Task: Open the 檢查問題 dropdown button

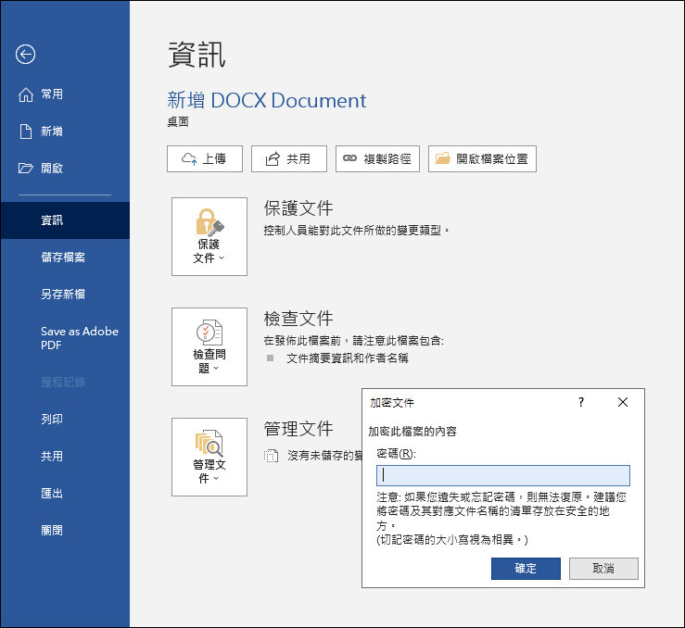Action: tap(209, 347)
